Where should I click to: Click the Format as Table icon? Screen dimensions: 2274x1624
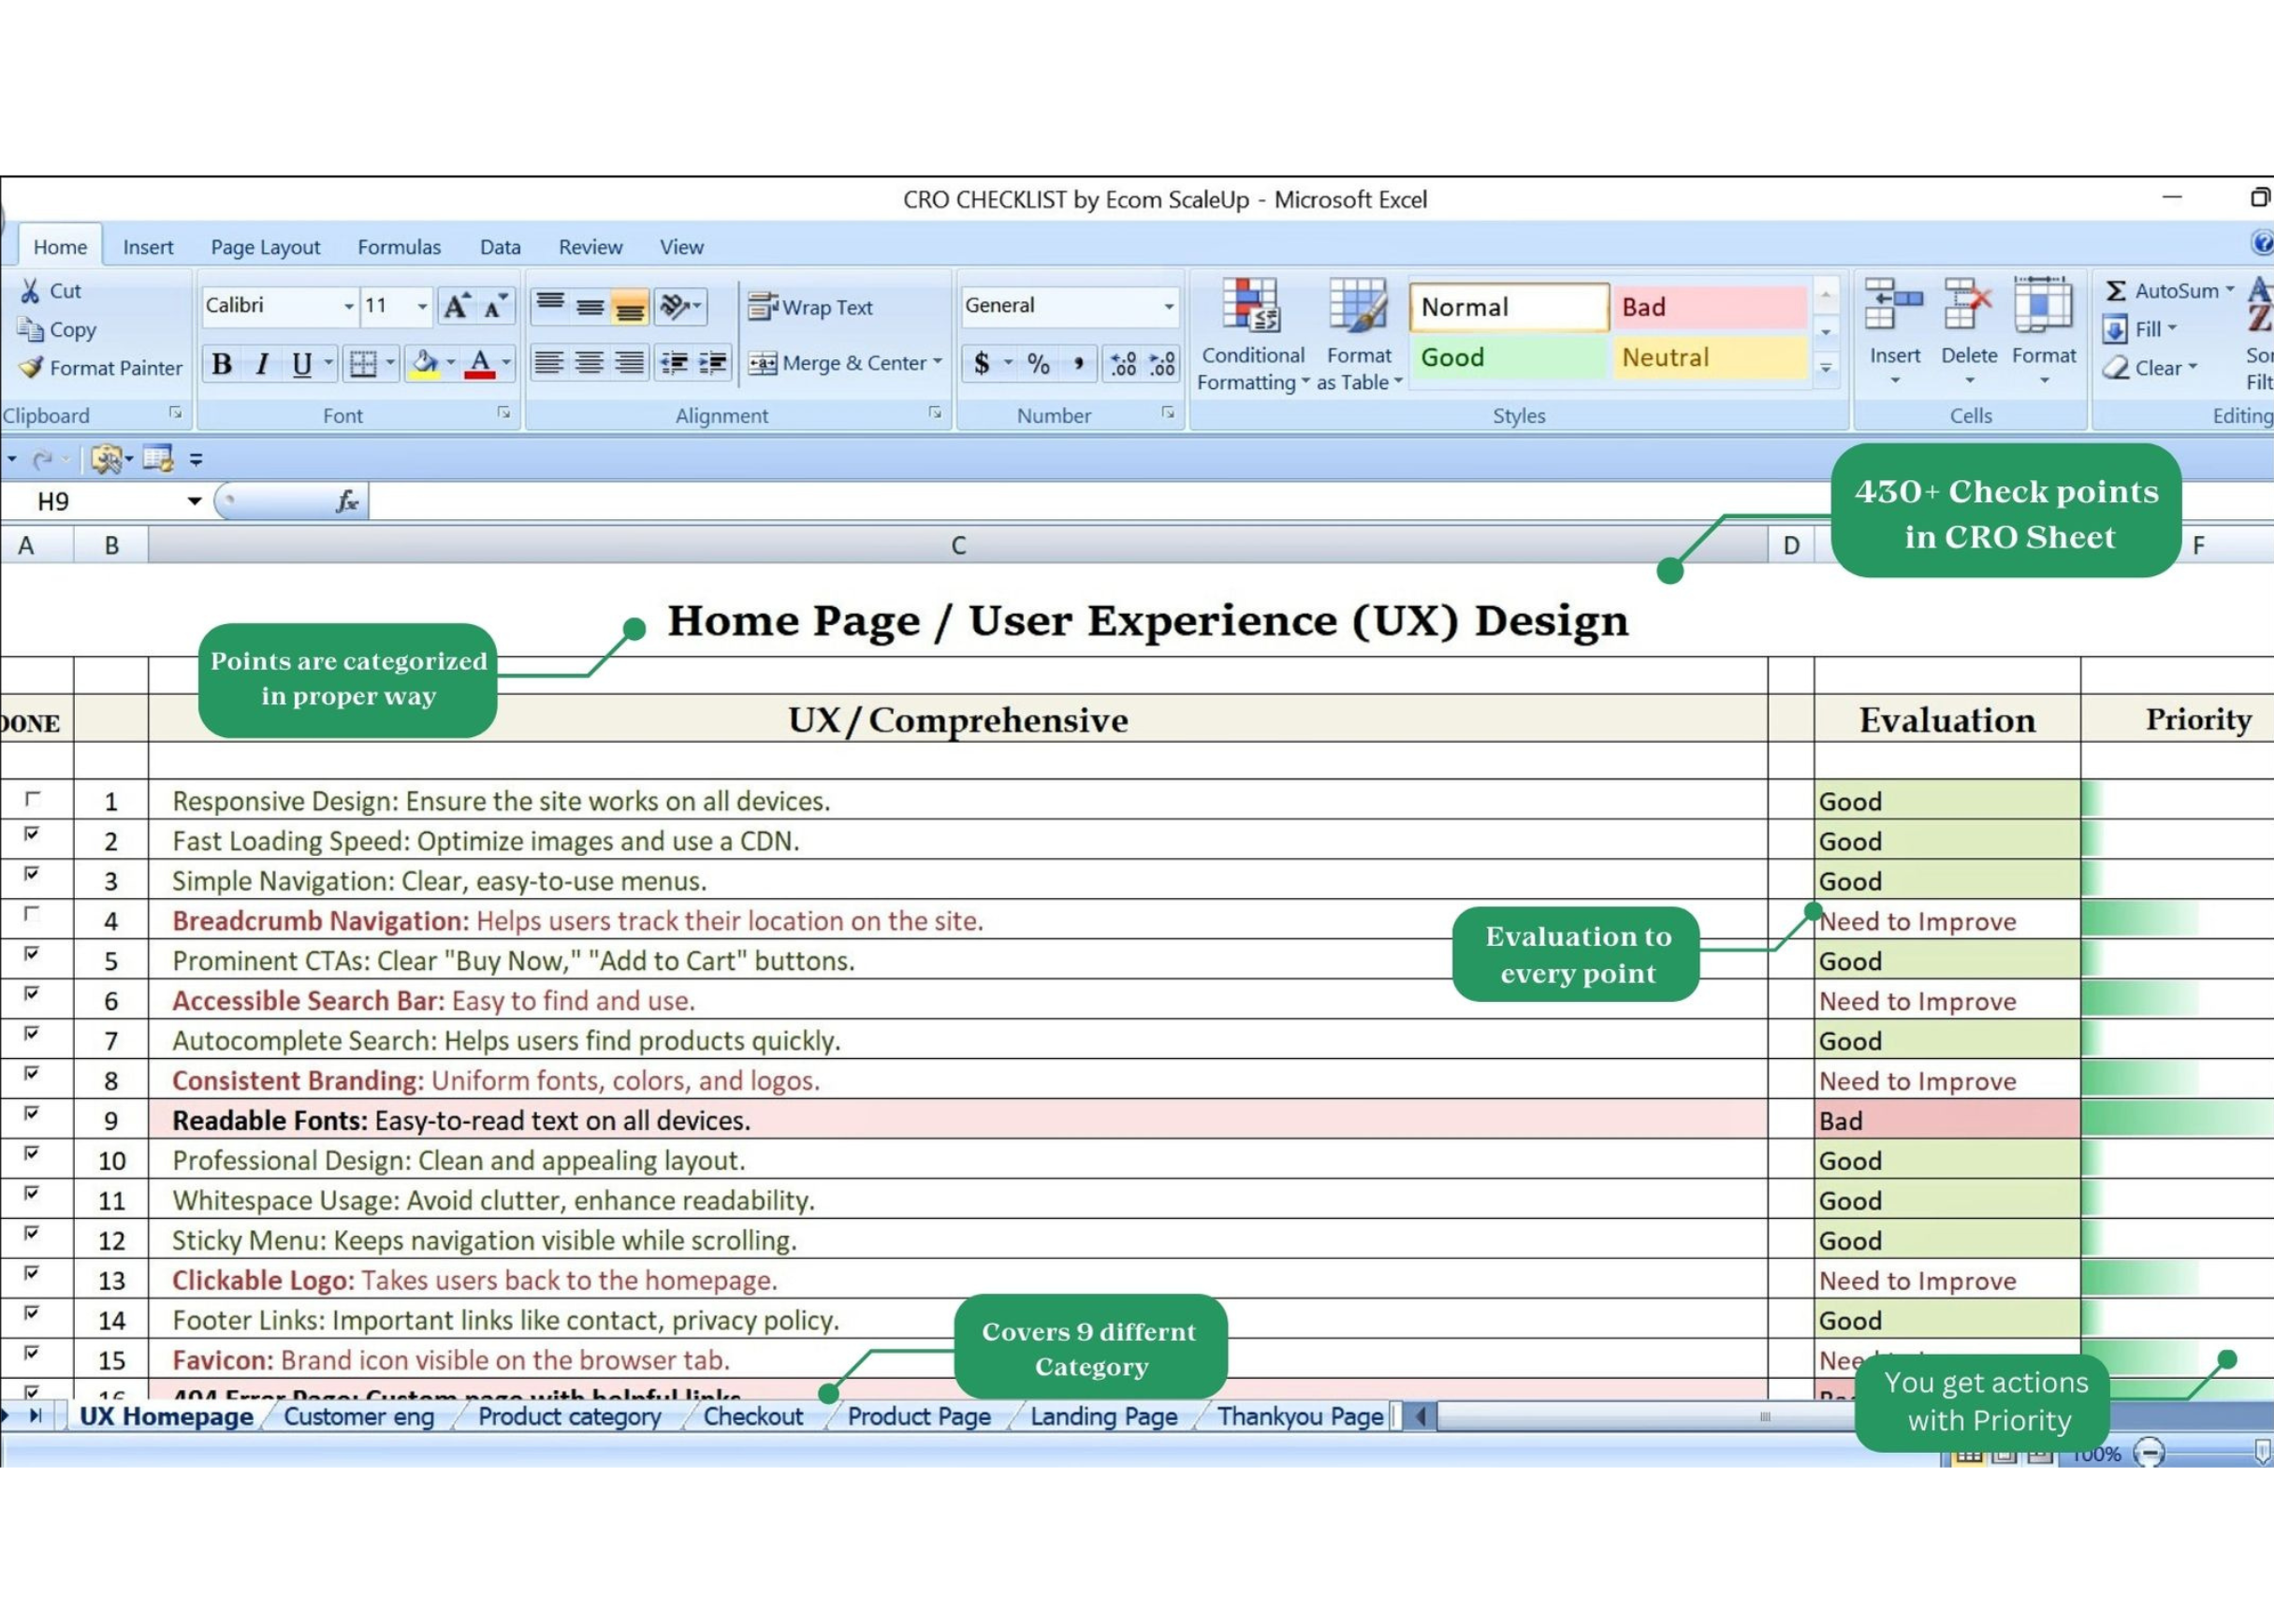(x=1357, y=308)
